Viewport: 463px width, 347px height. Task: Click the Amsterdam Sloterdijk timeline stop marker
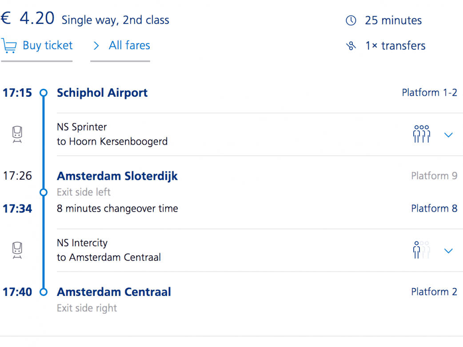[x=44, y=192]
